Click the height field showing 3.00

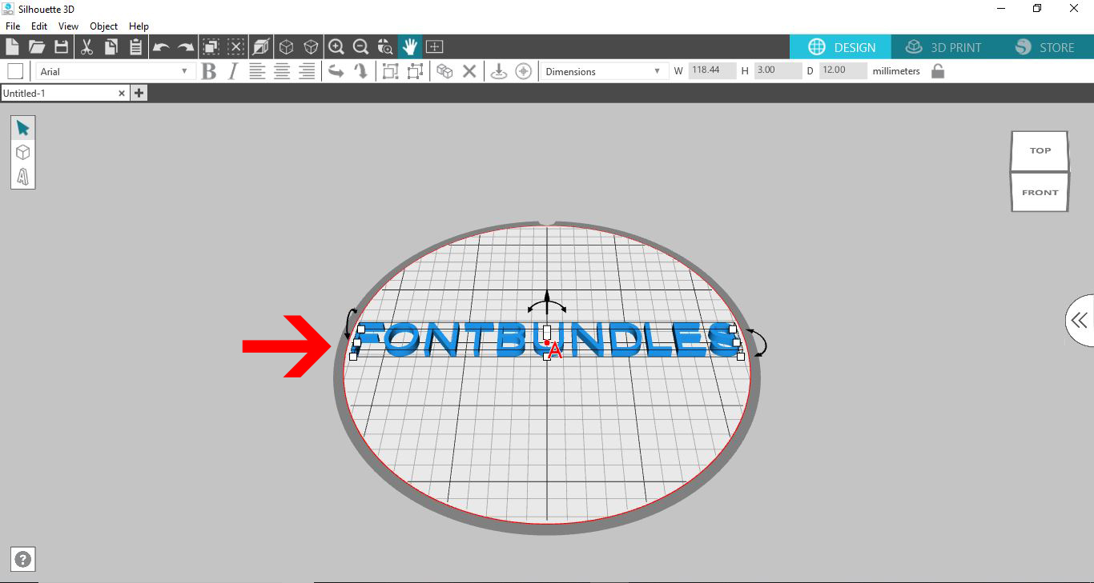pos(778,70)
